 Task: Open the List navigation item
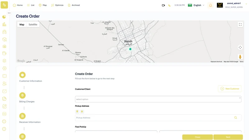pyautogui.click(x=31, y=5)
